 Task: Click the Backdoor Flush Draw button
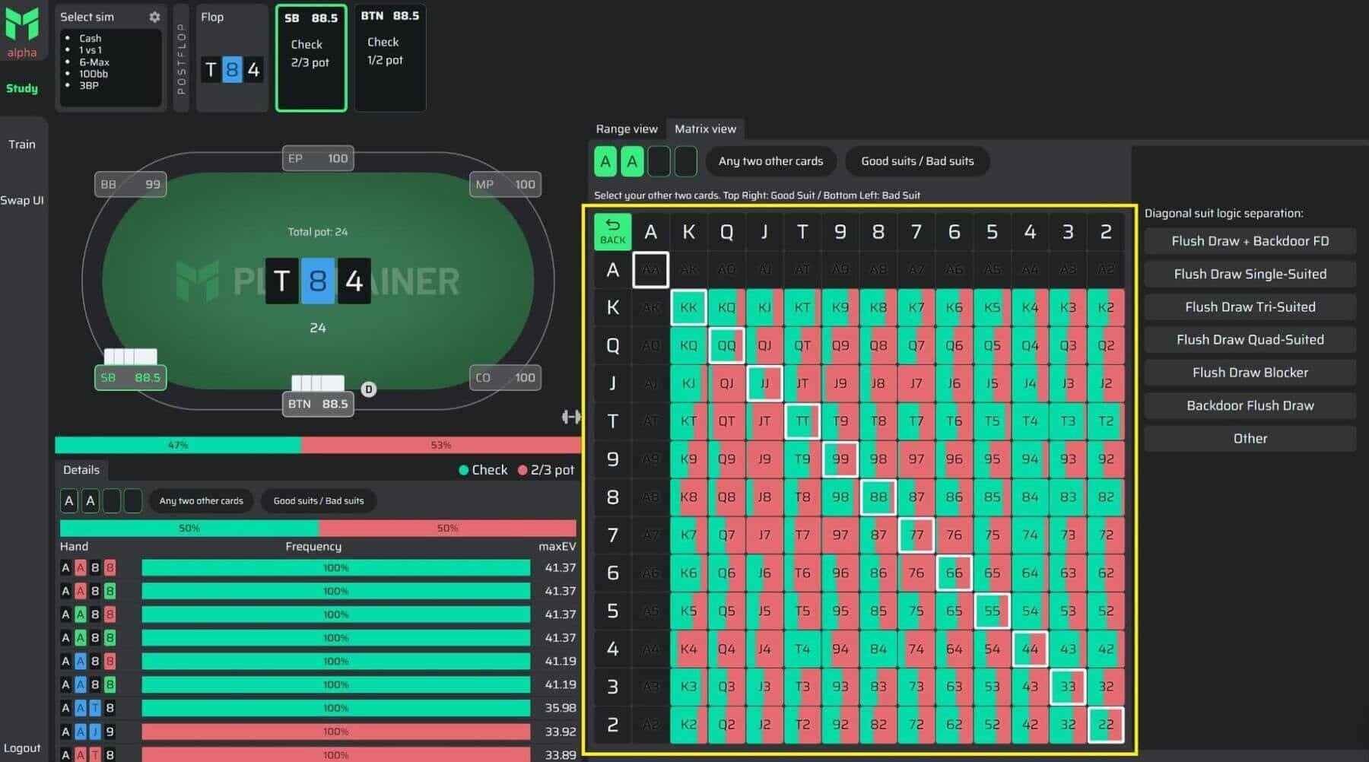1250,405
